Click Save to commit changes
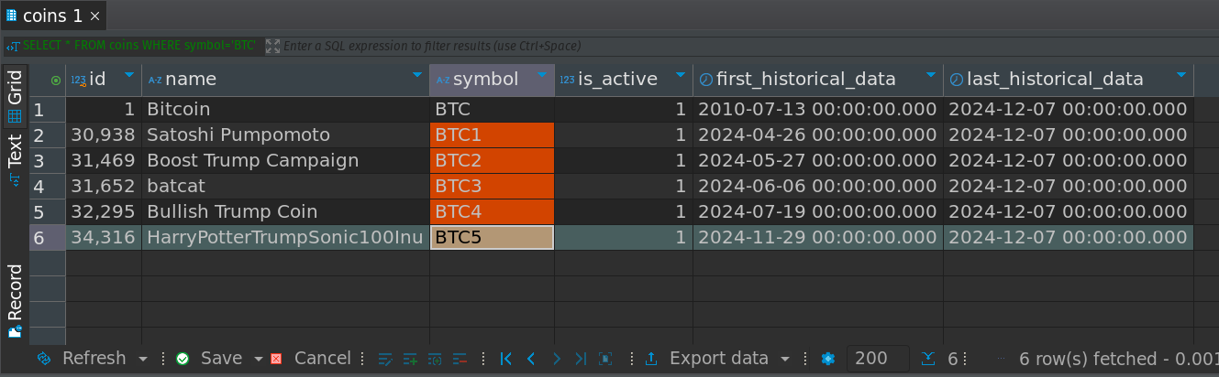Image resolution: width=1219 pixels, height=377 pixels. tap(210, 359)
